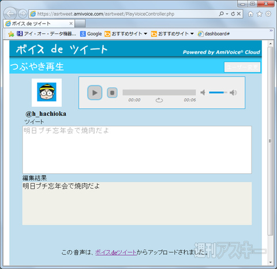Click the search magnifier in address bar
The height and width of the screenshot is (269, 277).
[222, 14]
